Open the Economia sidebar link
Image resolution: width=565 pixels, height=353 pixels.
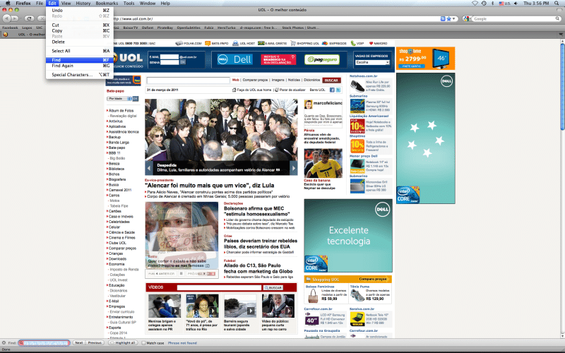click(x=117, y=264)
